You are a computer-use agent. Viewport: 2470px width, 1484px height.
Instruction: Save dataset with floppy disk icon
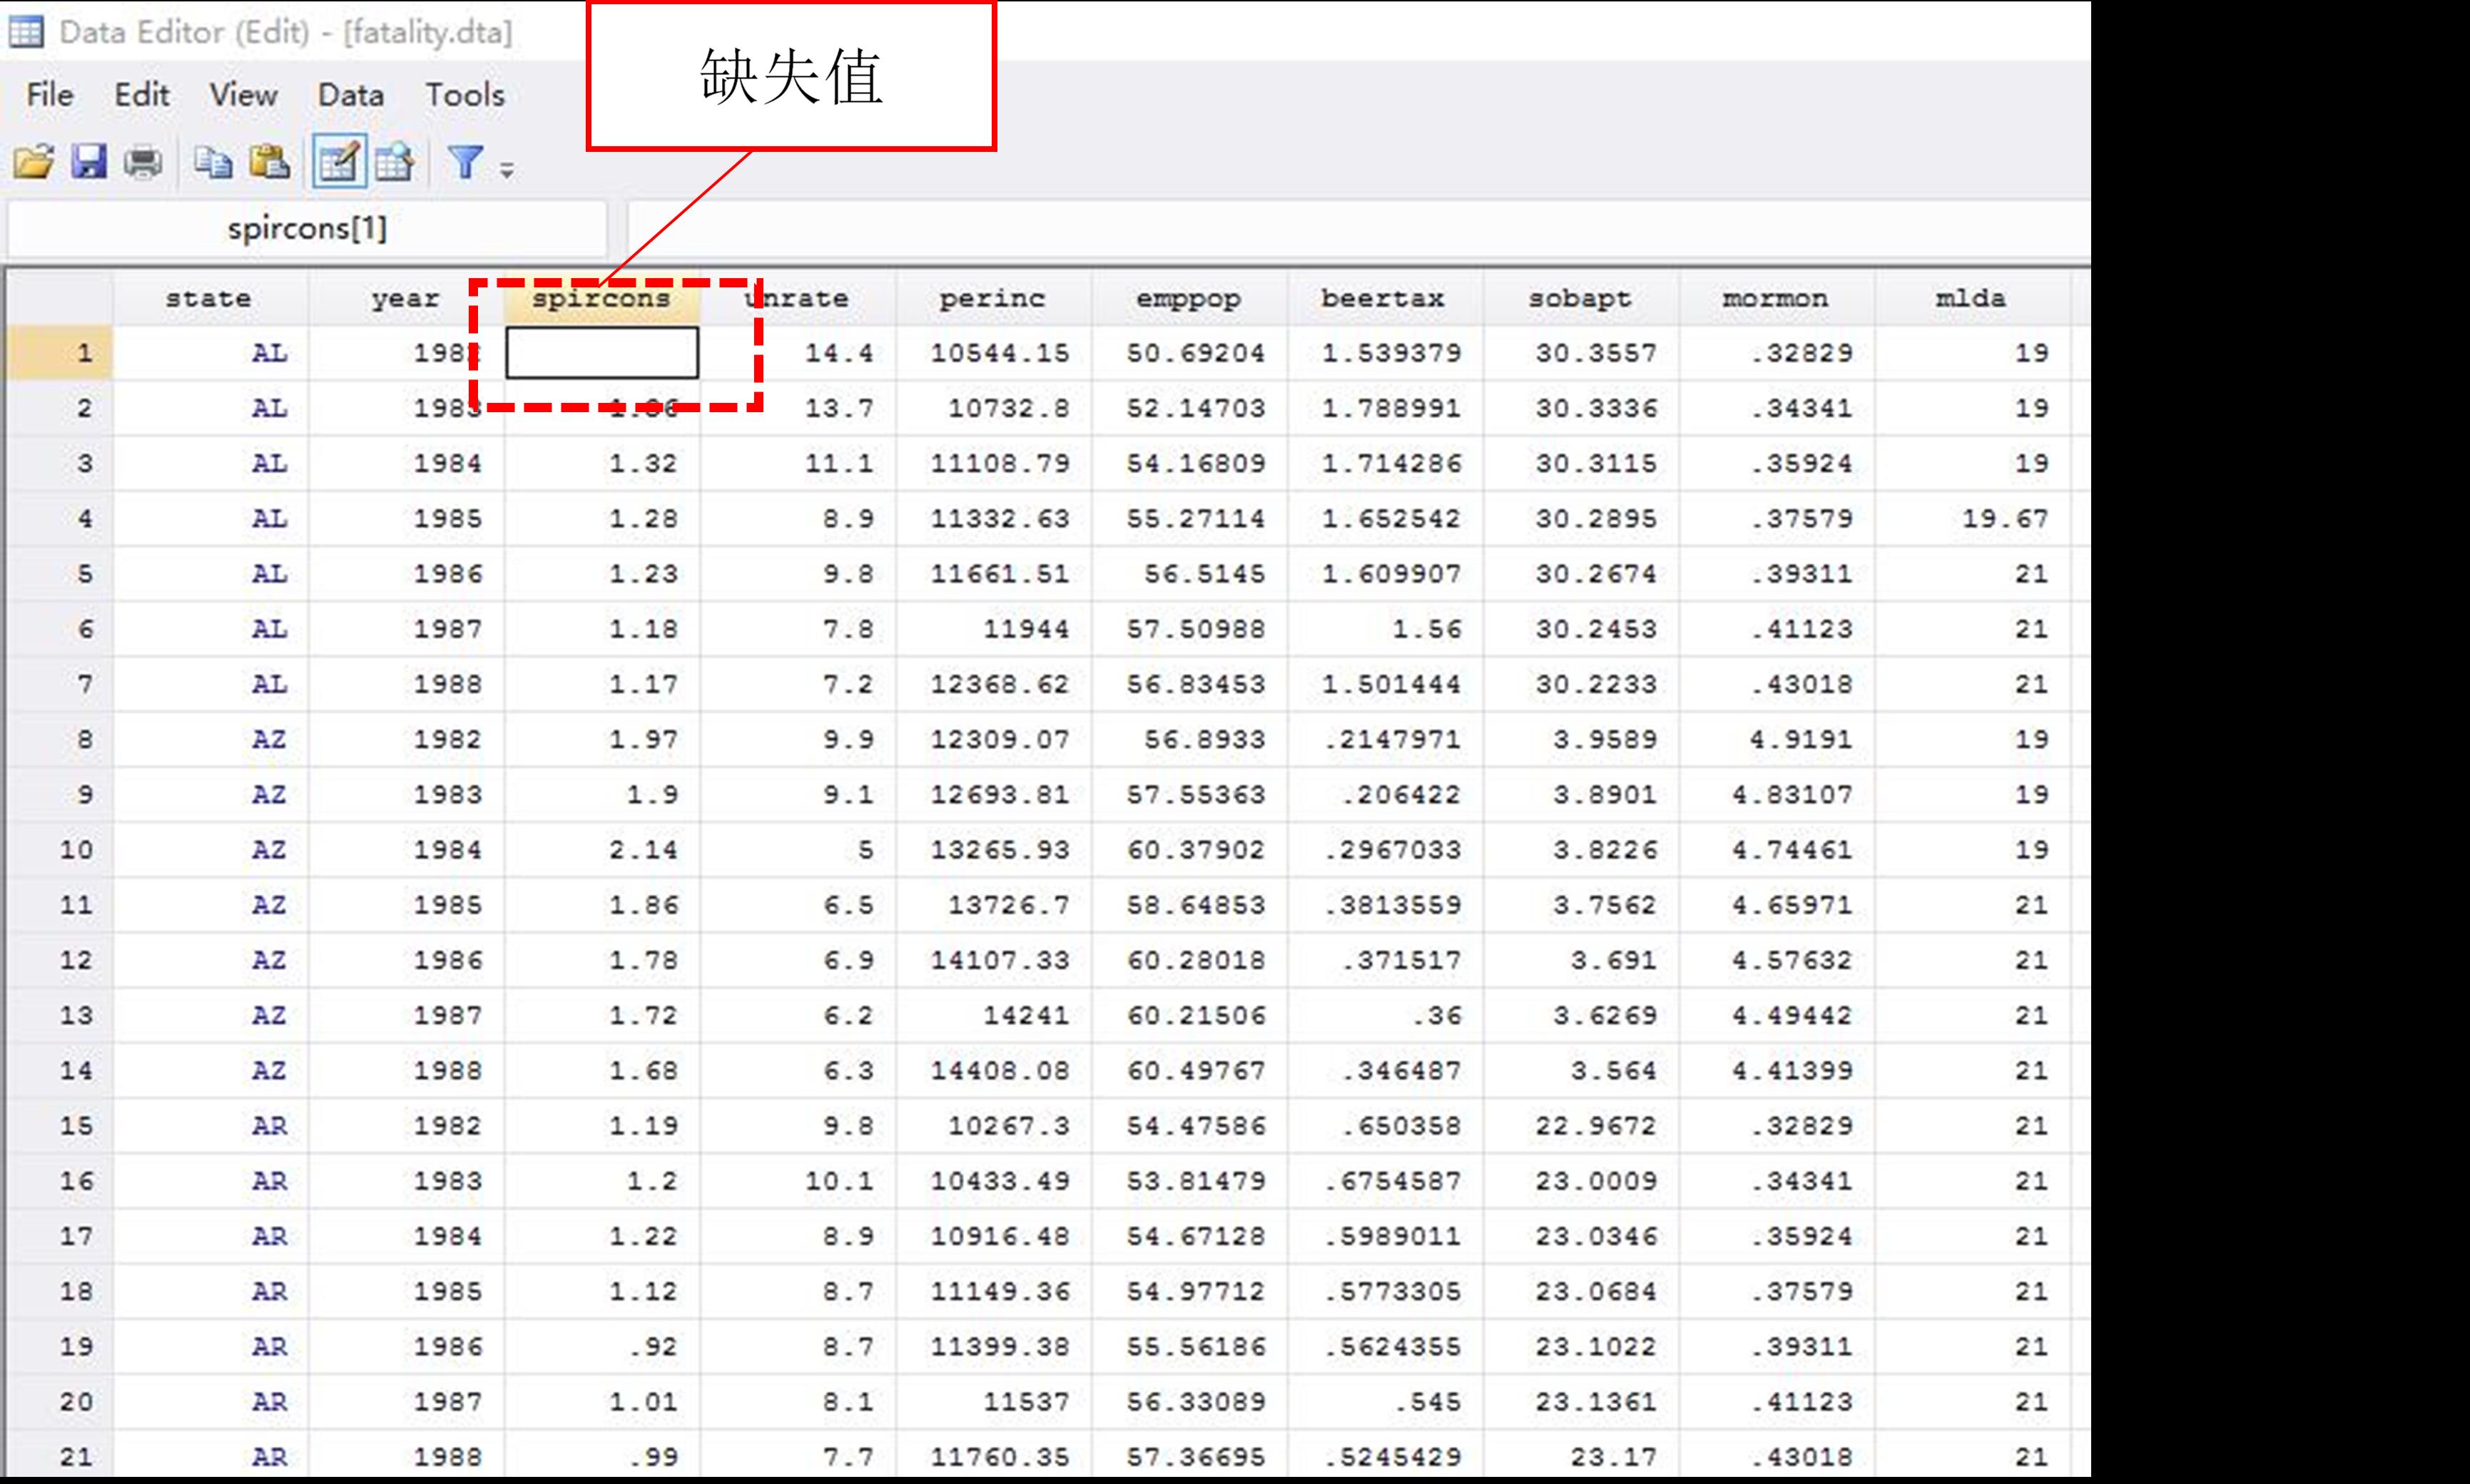click(89, 162)
